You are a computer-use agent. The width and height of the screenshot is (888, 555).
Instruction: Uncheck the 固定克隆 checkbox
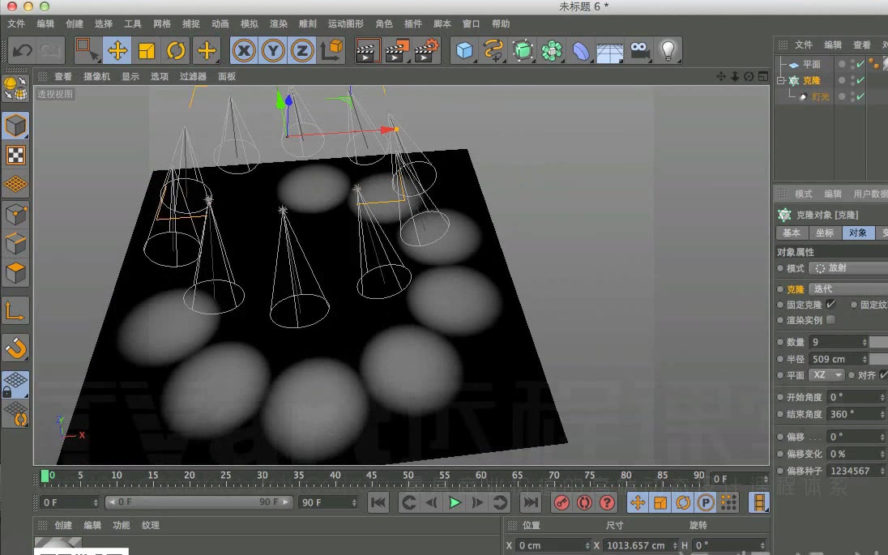[830, 305]
